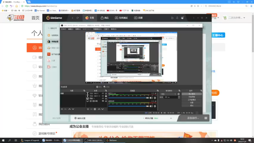Open OBS Help menu
This screenshot has height=143, width=254.
114,29
